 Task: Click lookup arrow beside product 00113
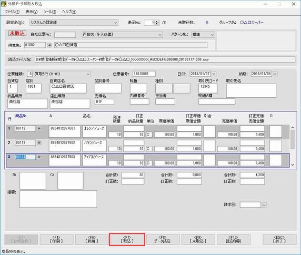tap(39, 142)
